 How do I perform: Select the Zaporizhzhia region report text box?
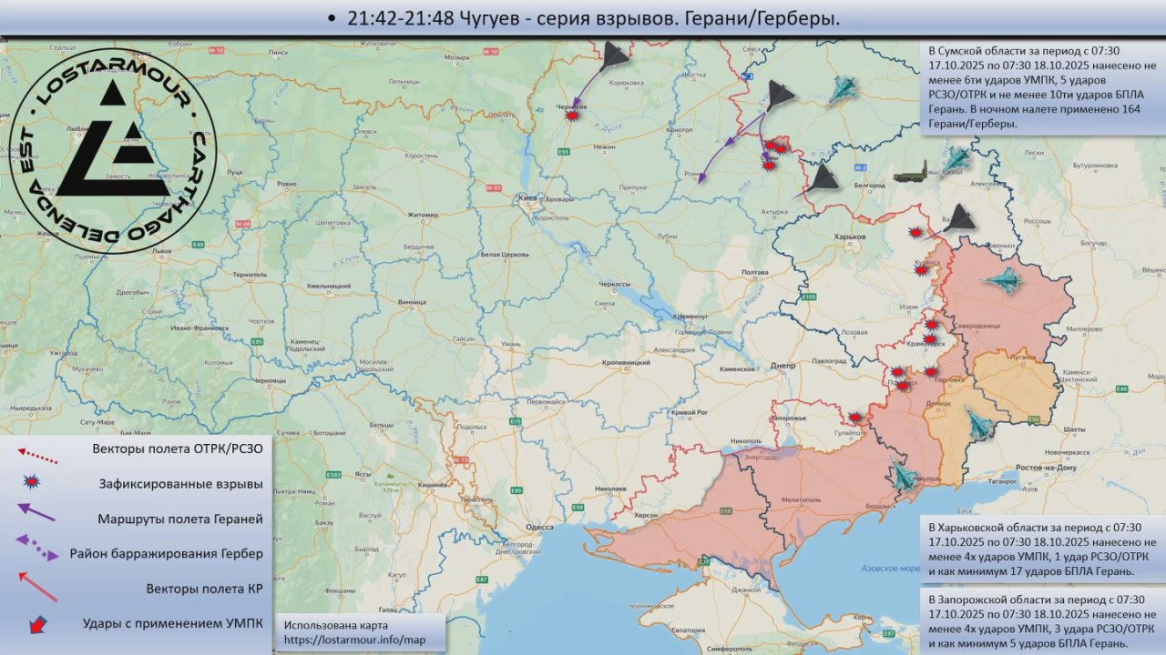(1041, 621)
